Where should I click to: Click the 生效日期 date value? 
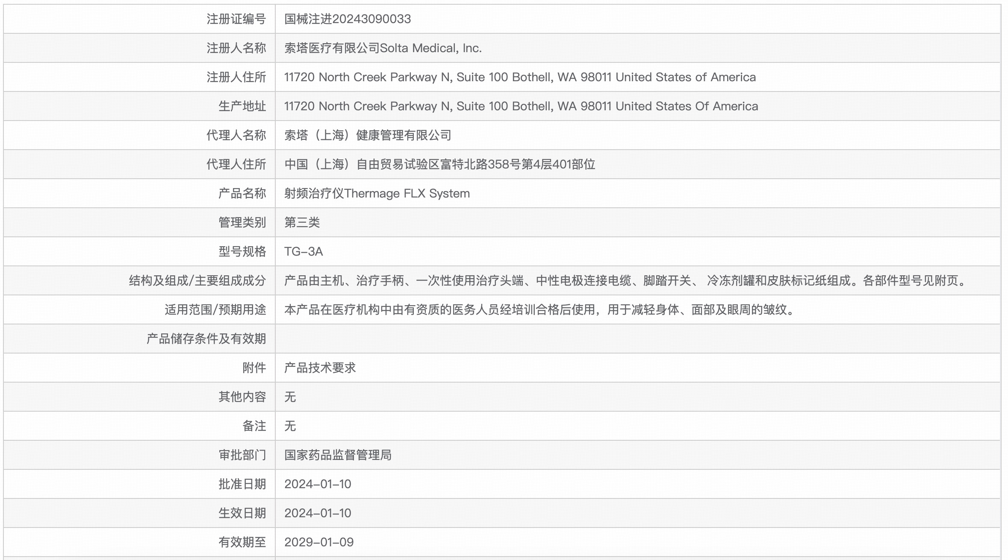pos(317,513)
